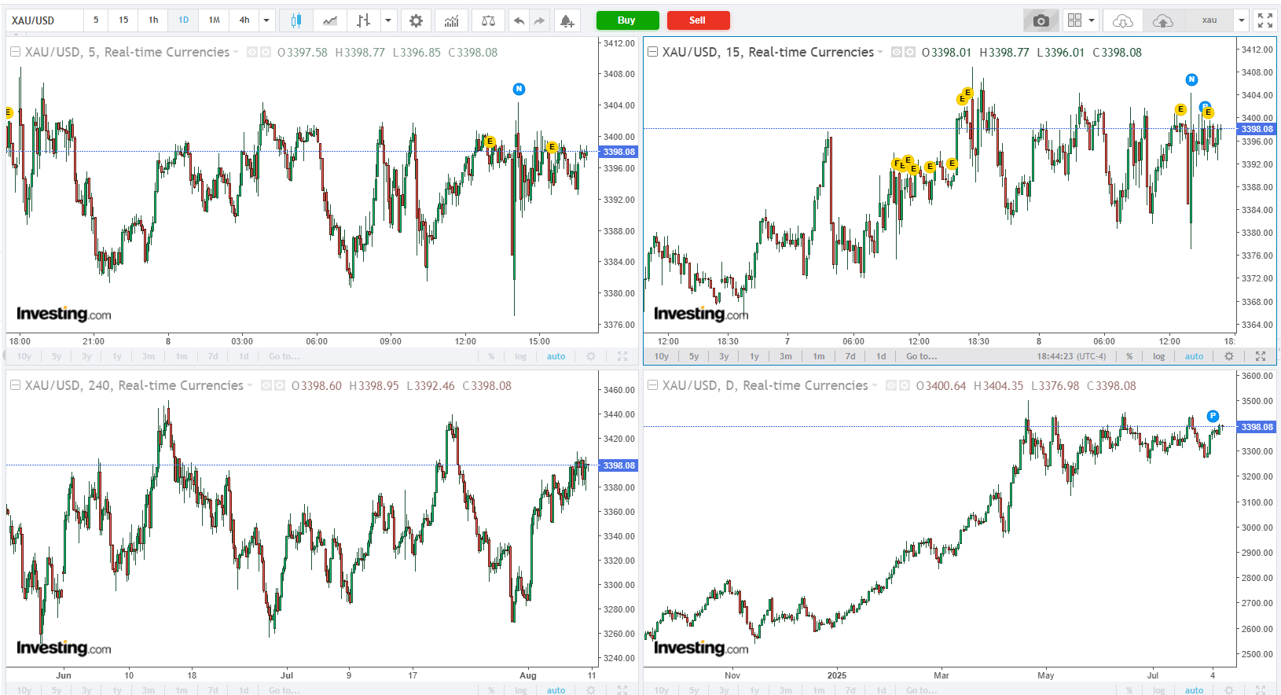Screen dimensions: 1281x695
Task: Expand more time intervals dropdown arrow
Action: (x=266, y=20)
